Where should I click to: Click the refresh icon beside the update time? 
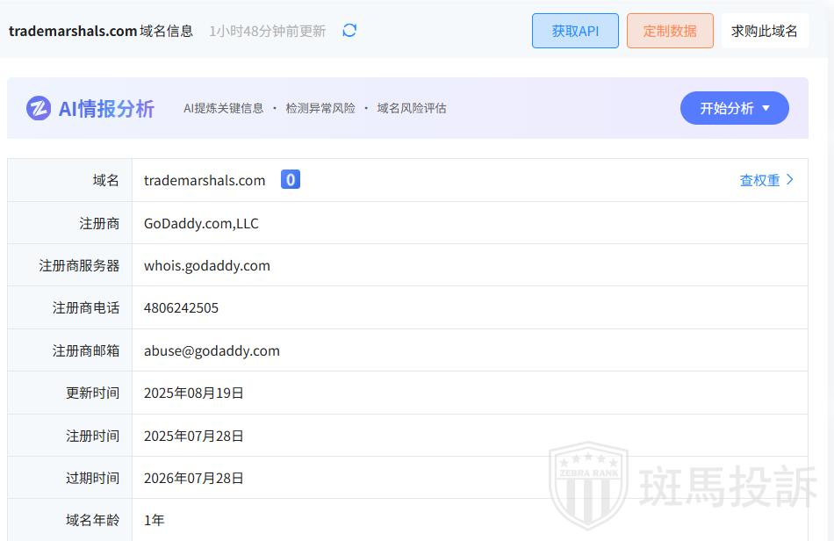point(349,31)
